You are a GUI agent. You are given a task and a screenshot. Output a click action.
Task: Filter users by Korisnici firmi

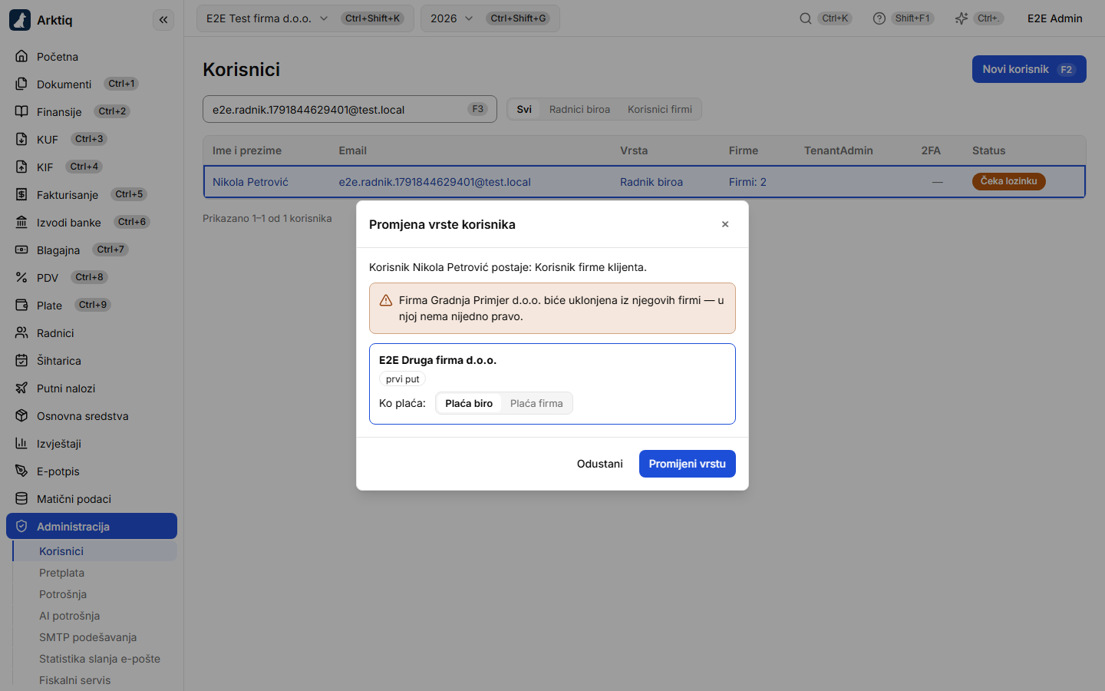click(660, 109)
